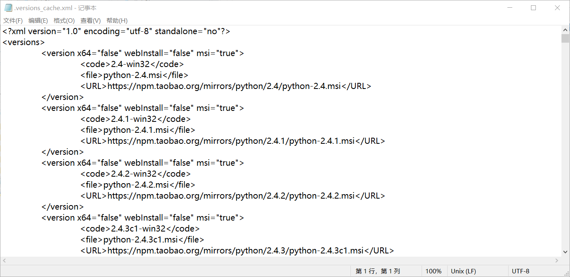Click the Notepad icon in title bar
This screenshot has height=277, width=570.
pos(8,8)
